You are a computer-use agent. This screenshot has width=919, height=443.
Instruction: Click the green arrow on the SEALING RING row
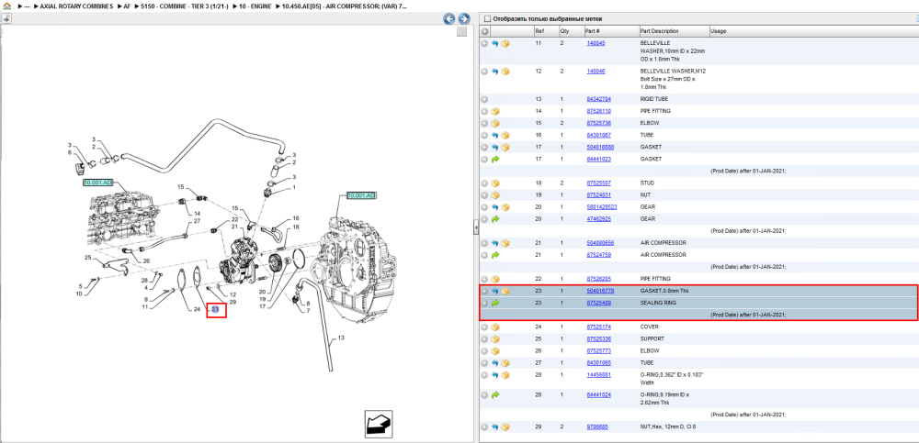click(x=494, y=304)
